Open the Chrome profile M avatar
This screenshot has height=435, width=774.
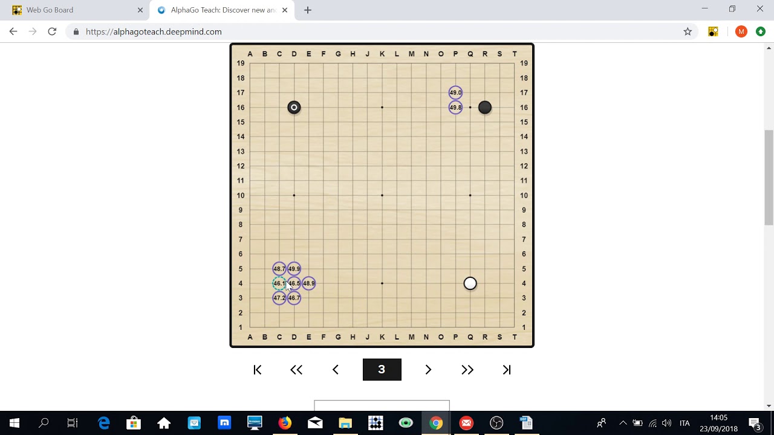[741, 31]
